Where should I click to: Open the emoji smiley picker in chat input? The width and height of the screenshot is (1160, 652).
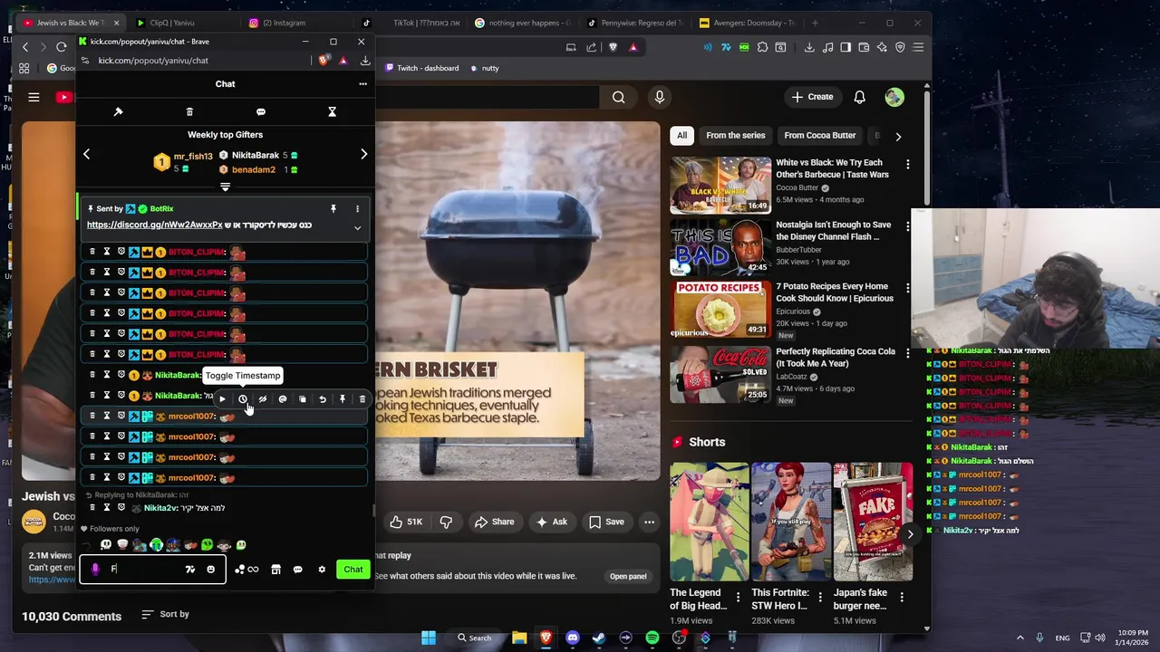[210, 570]
